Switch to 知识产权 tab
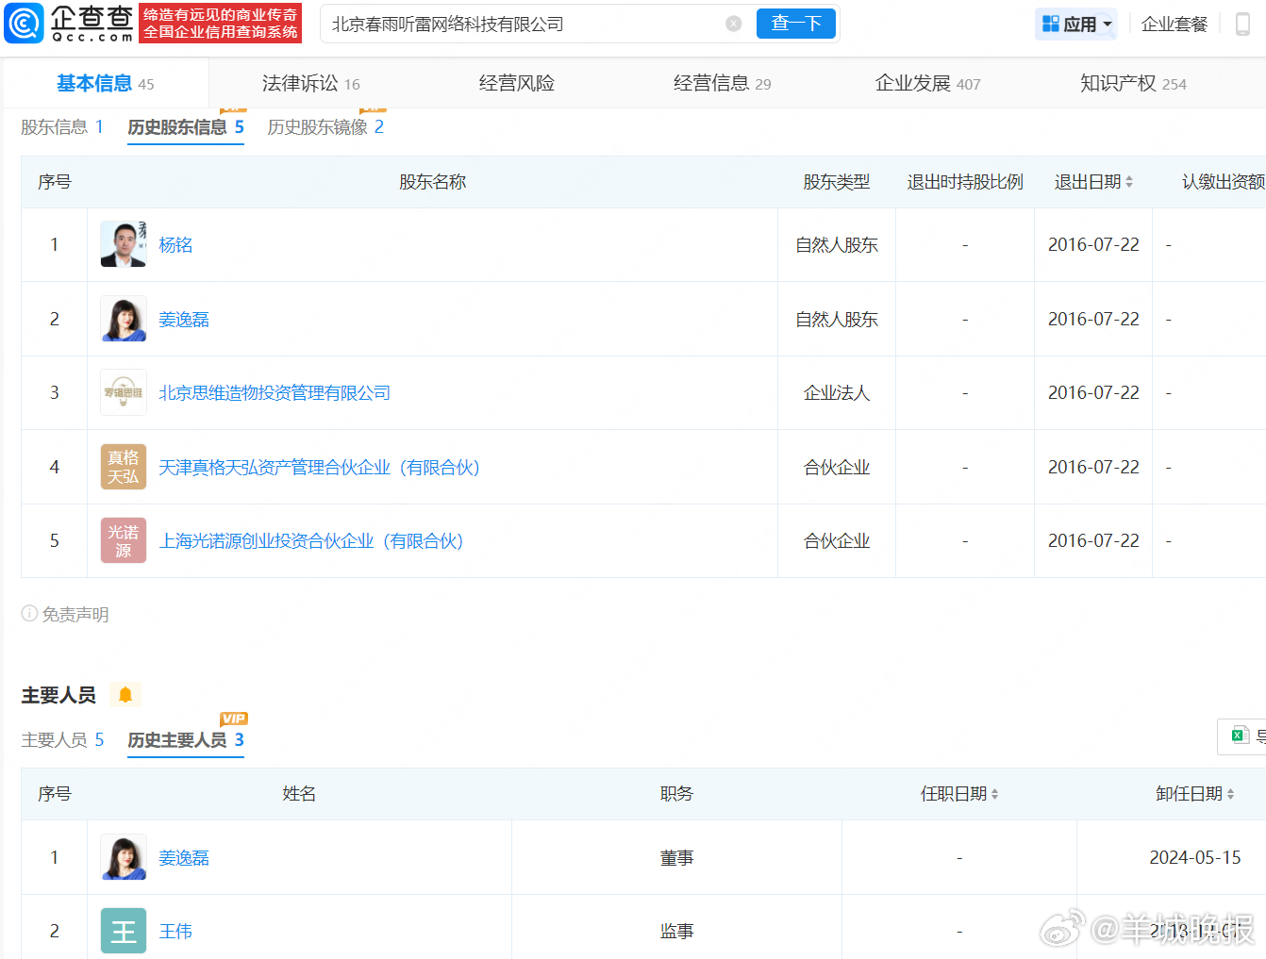The width and height of the screenshot is (1266, 959). coord(1132,83)
